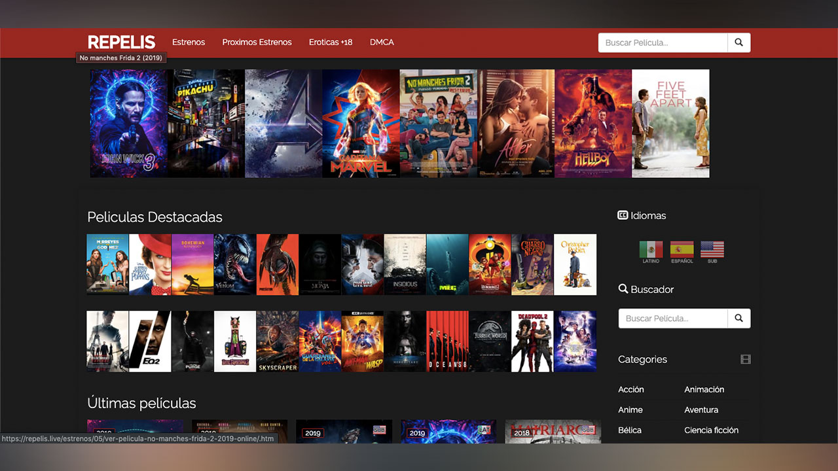The width and height of the screenshot is (838, 471).
Task: Select the Latino Mexico flag icon
Action: click(651, 250)
